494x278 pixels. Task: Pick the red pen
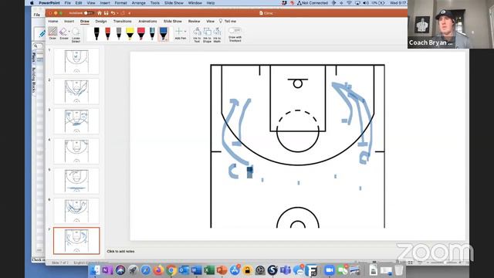coord(108,33)
